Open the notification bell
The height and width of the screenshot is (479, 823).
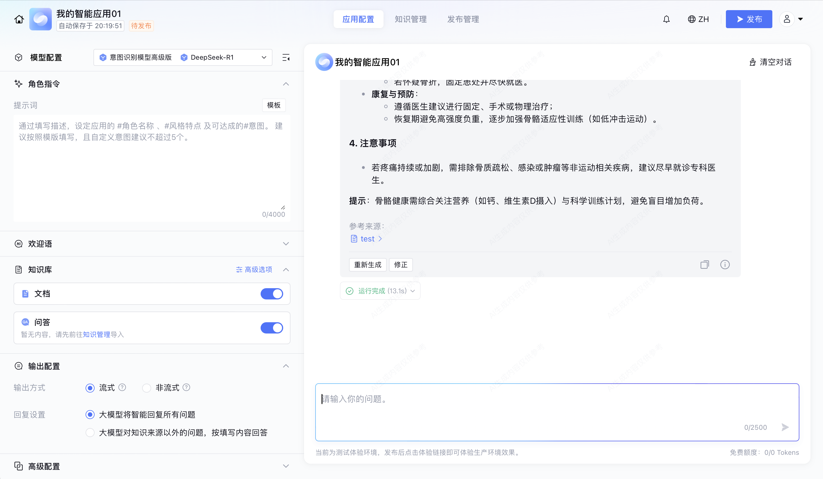coord(666,19)
